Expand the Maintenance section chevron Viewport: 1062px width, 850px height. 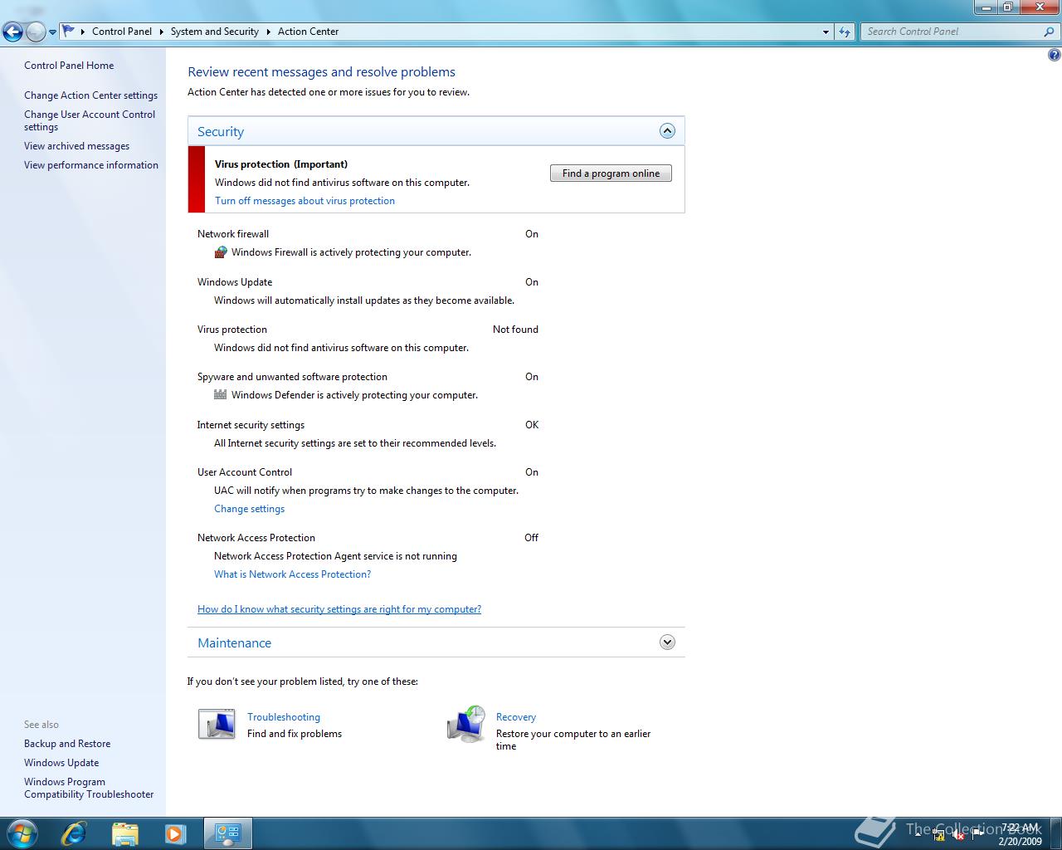[x=667, y=642]
